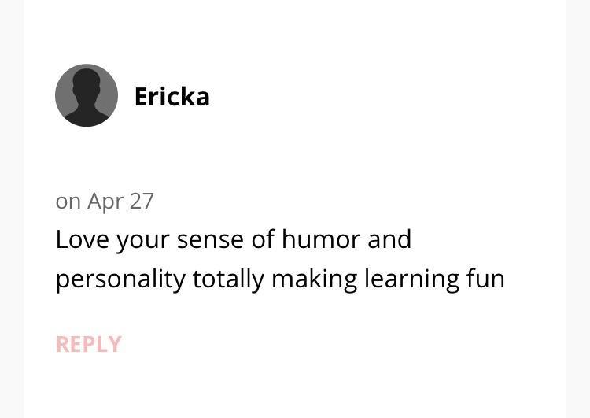Click the silhouette head in the avatar
The height and width of the screenshot is (418, 590).
tap(87, 83)
